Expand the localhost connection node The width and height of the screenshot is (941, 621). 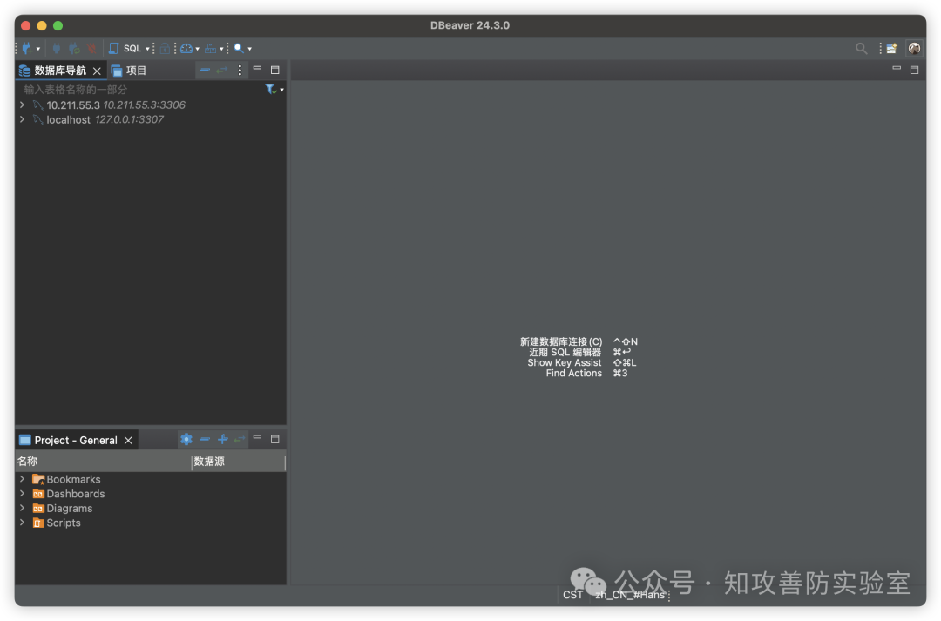click(x=22, y=119)
